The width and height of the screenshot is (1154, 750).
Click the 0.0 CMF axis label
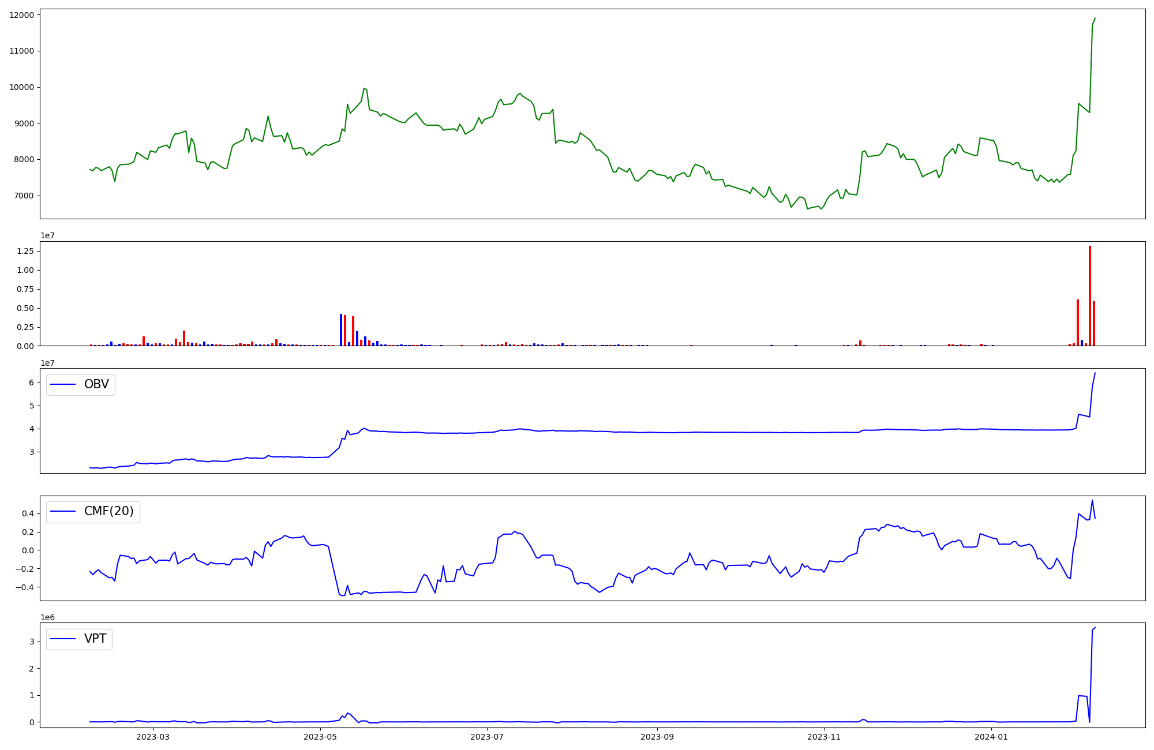point(28,550)
